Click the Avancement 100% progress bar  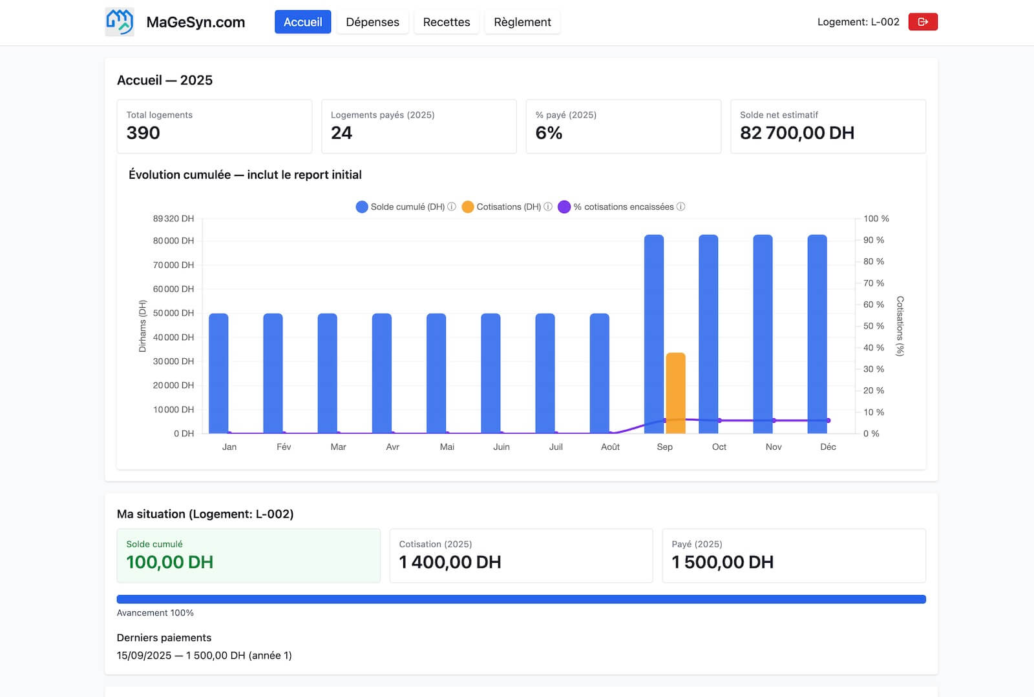521,600
